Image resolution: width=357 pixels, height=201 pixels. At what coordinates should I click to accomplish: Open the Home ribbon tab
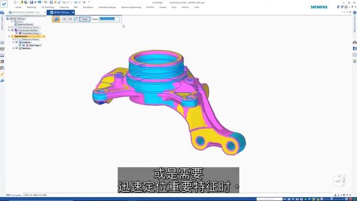[18, 7]
